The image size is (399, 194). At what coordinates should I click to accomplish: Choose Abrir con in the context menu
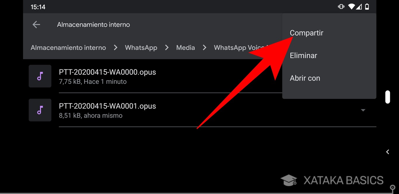[305, 78]
